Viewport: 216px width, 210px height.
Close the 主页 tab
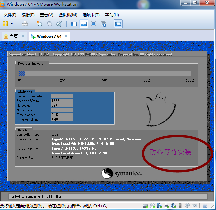pos(23,36)
